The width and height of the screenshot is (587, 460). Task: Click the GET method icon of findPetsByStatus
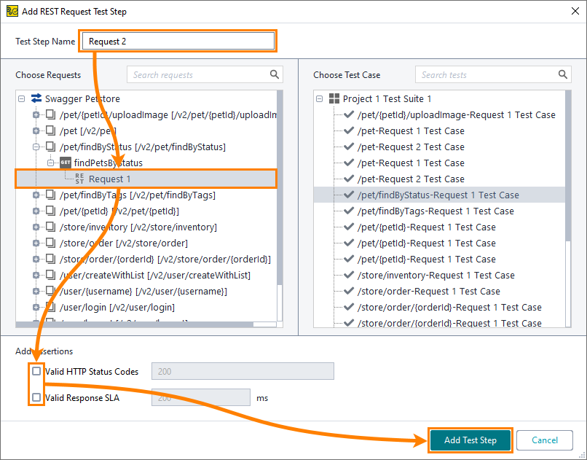66,163
